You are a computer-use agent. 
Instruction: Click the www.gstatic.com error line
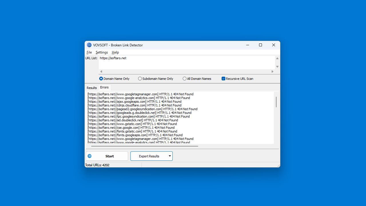click(132, 124)
